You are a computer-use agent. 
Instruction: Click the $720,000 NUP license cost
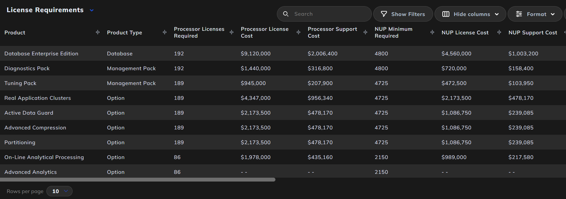(454, 68)
